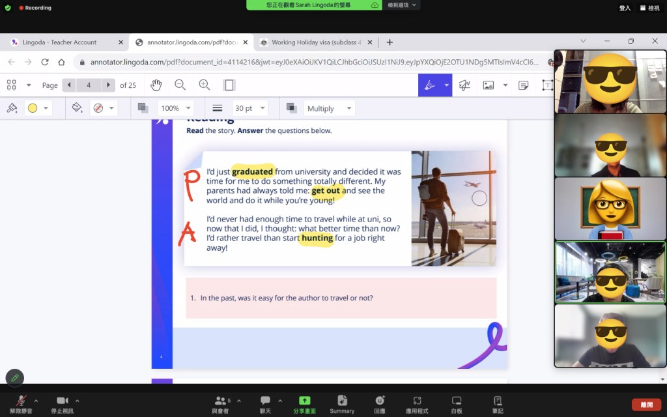Click the red leave meeting button
The height and width of the screenshot is (417, 667).
tap(646, 405)
